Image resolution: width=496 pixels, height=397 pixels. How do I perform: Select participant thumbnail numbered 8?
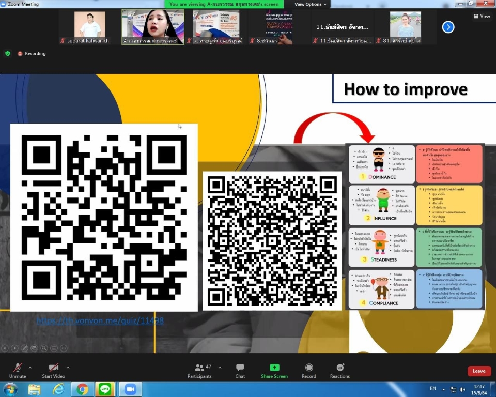[279, 27]
